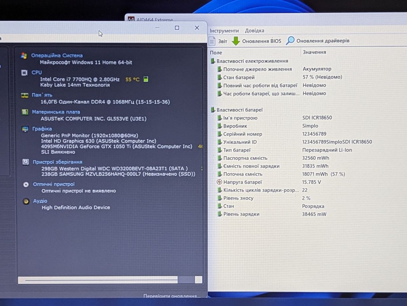The height and width of the screenshot is (306, 407).
Task: Click the horizontal scrollbar in Speccy panel
Action: 110,280
